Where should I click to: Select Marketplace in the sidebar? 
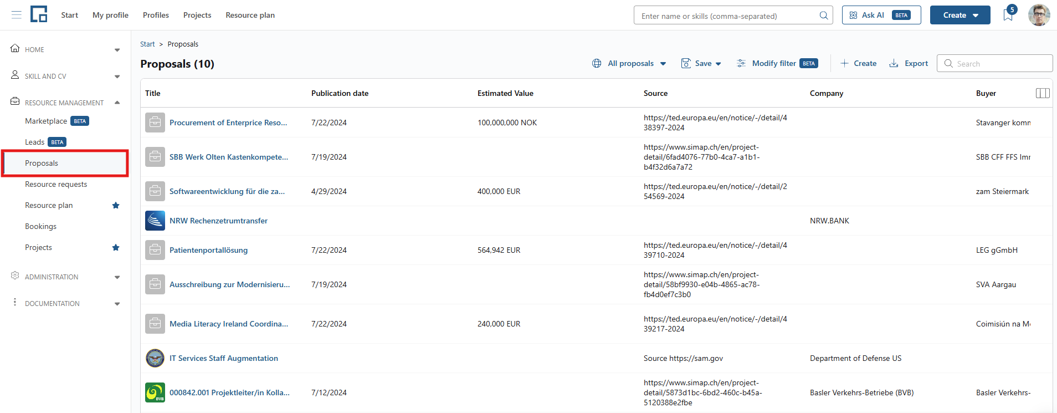click(x=46, y=121)
